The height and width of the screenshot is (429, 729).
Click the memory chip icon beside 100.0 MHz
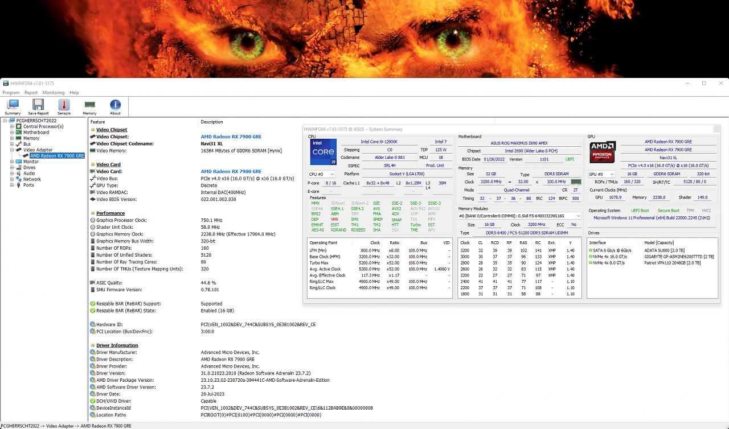(576, 181)
